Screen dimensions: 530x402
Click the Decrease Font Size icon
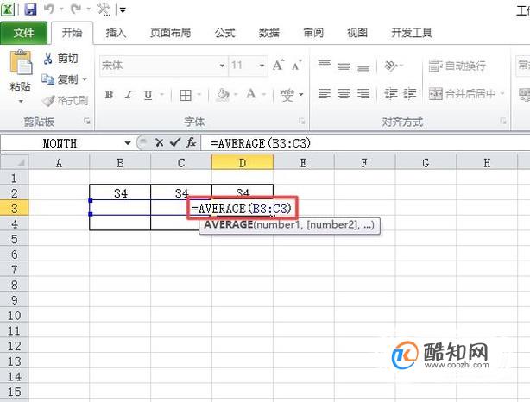click(x=297, y=65)
